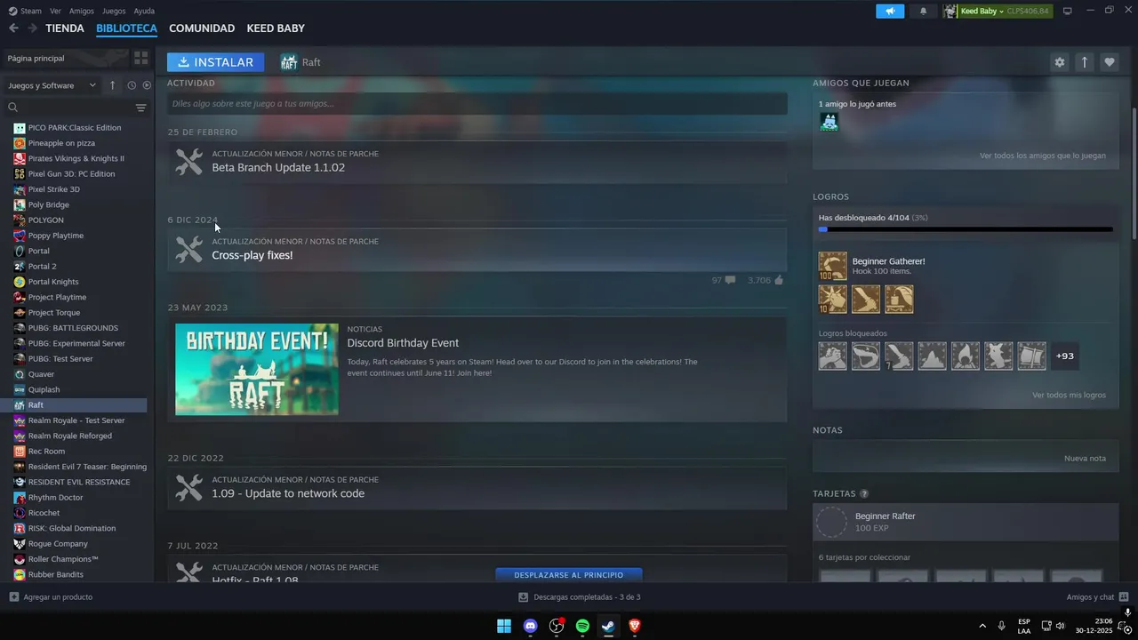Expand the Juegos y Software dropdown

point(52,85)
